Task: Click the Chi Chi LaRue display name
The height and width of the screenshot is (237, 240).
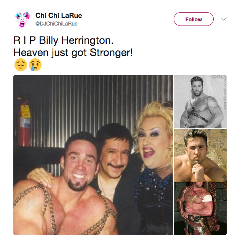Action: pyautogui.click(x=59, y=16)
